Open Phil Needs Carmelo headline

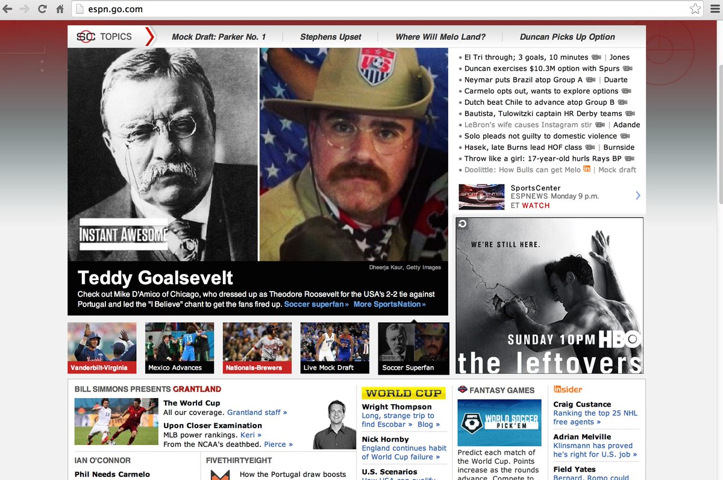[112, 475]
